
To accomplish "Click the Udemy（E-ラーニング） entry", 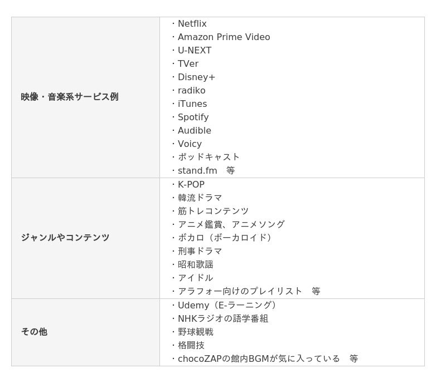I will (229, 306).
